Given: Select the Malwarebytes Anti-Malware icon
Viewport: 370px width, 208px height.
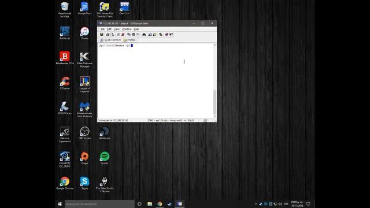Looking at the screenshot, I should point(84,110).
